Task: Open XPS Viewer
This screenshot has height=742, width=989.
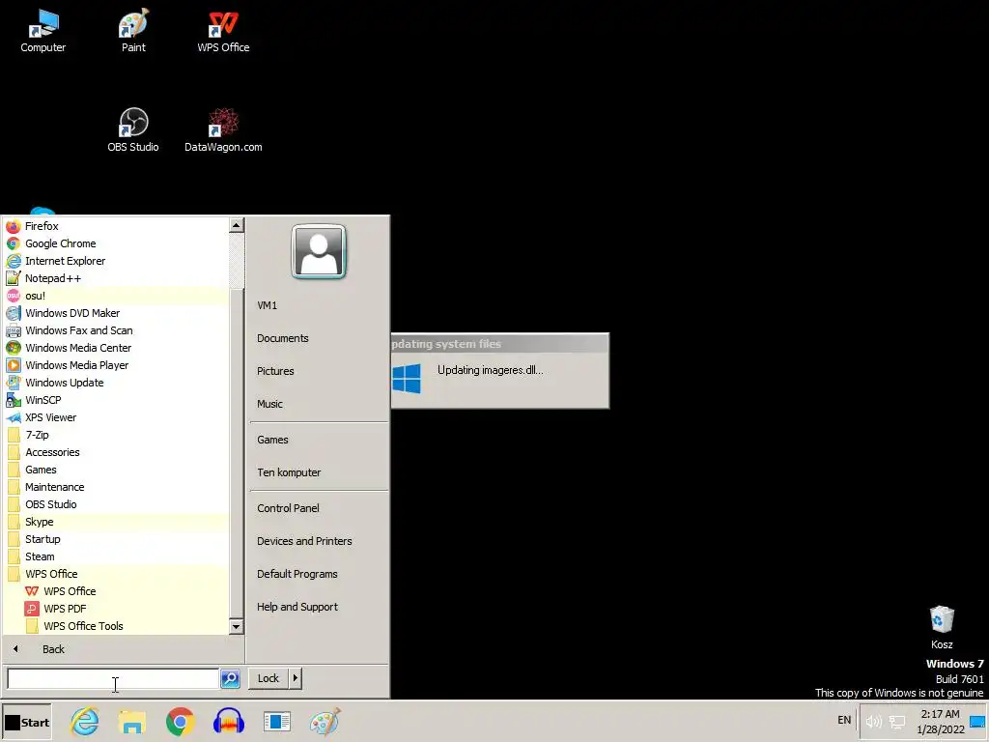Action: point(50,417)
